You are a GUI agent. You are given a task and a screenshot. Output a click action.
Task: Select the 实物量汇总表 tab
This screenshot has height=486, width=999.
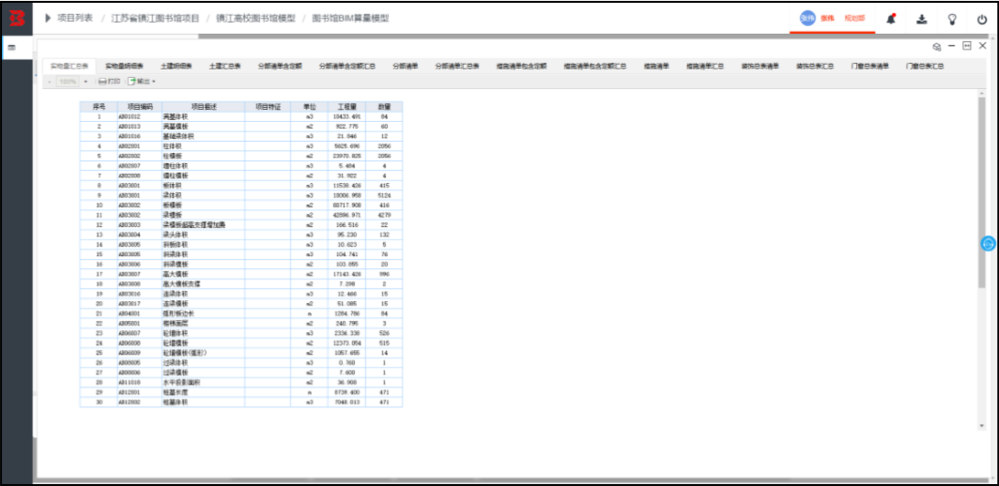69,66
